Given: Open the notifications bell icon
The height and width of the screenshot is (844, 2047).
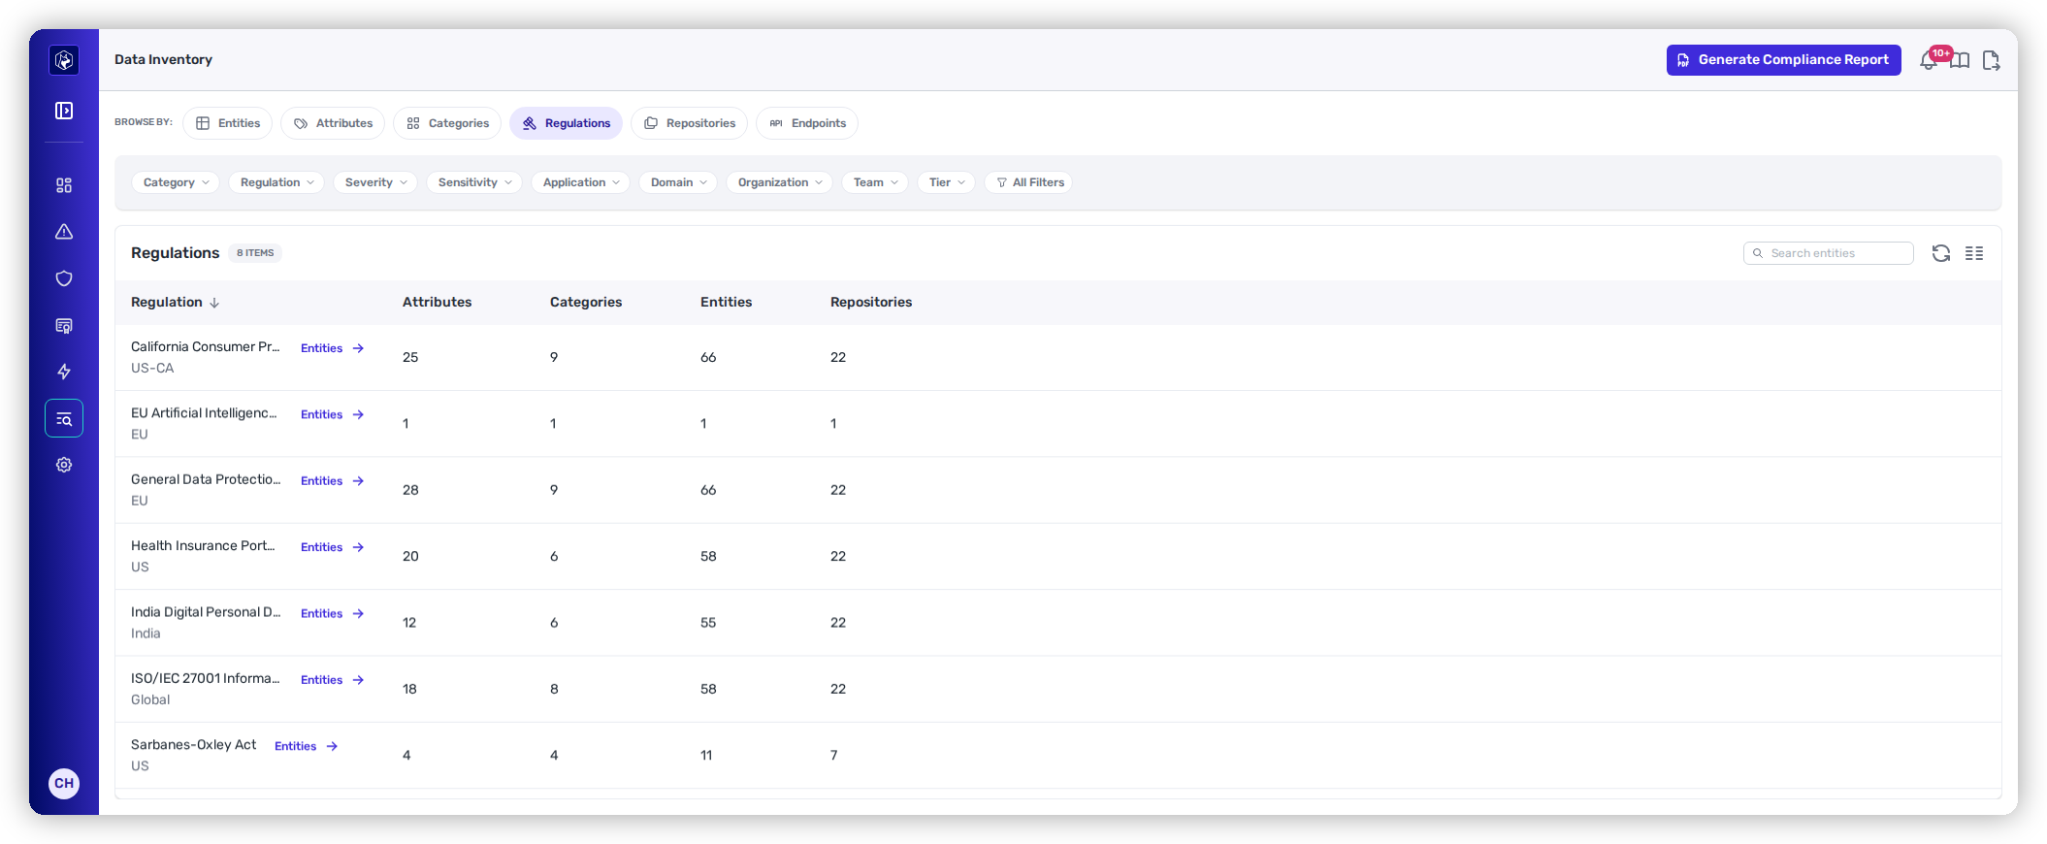Looking at the screenshot, I should pyautogui.click(x=1929, y=61).
